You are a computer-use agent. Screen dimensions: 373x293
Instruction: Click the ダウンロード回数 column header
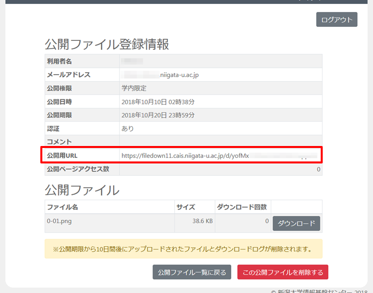pos(242,207)
